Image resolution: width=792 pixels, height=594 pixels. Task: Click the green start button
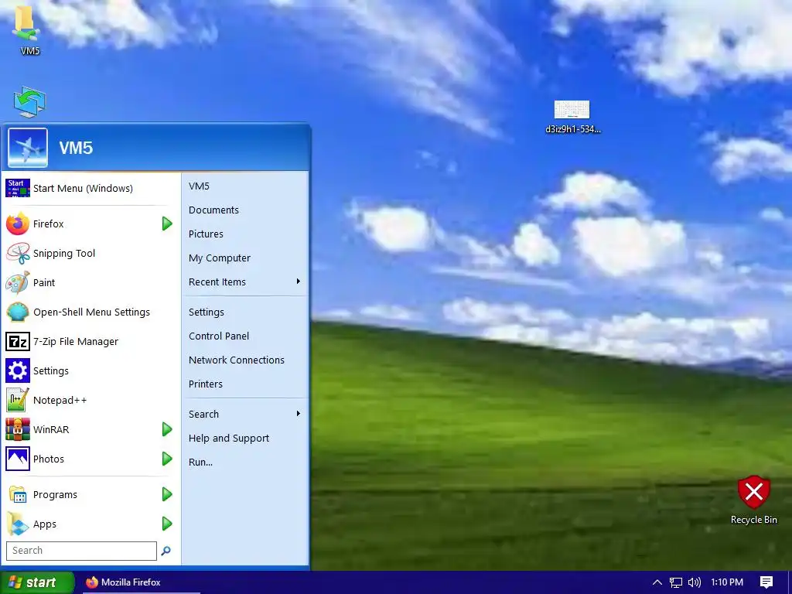pyautogui.click(x=37, y=582)
